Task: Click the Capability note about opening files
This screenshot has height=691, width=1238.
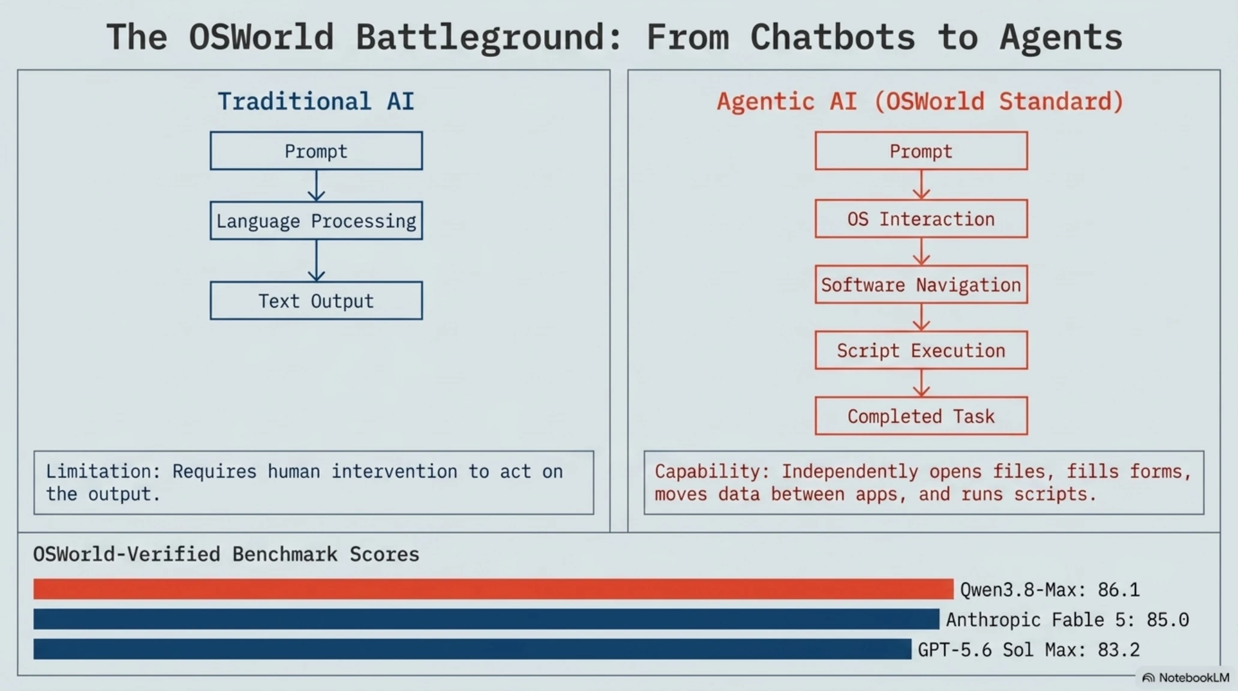Action: 924,483
